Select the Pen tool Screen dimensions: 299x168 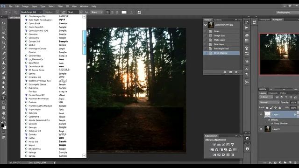point(3,93)
